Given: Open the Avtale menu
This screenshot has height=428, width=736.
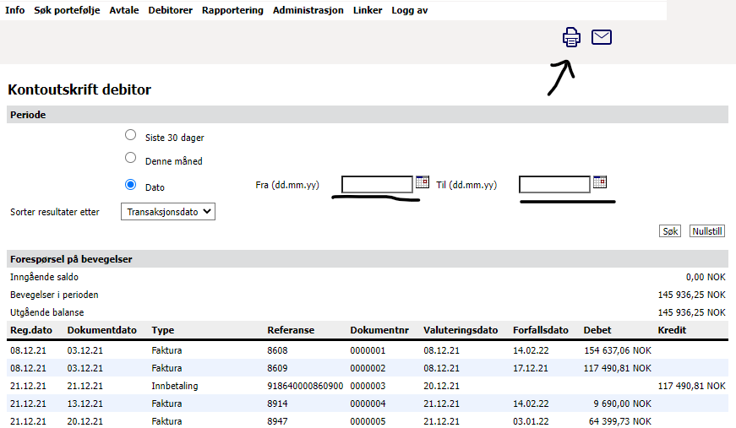Looking at the screenshot, I should [x=124, y=10].
